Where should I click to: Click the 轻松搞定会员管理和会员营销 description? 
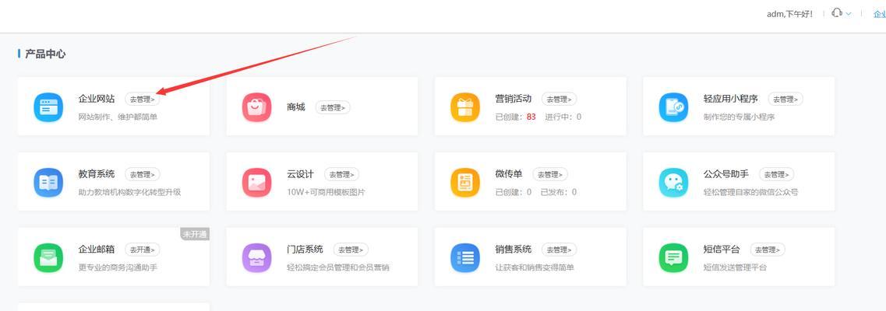point(338,267)
